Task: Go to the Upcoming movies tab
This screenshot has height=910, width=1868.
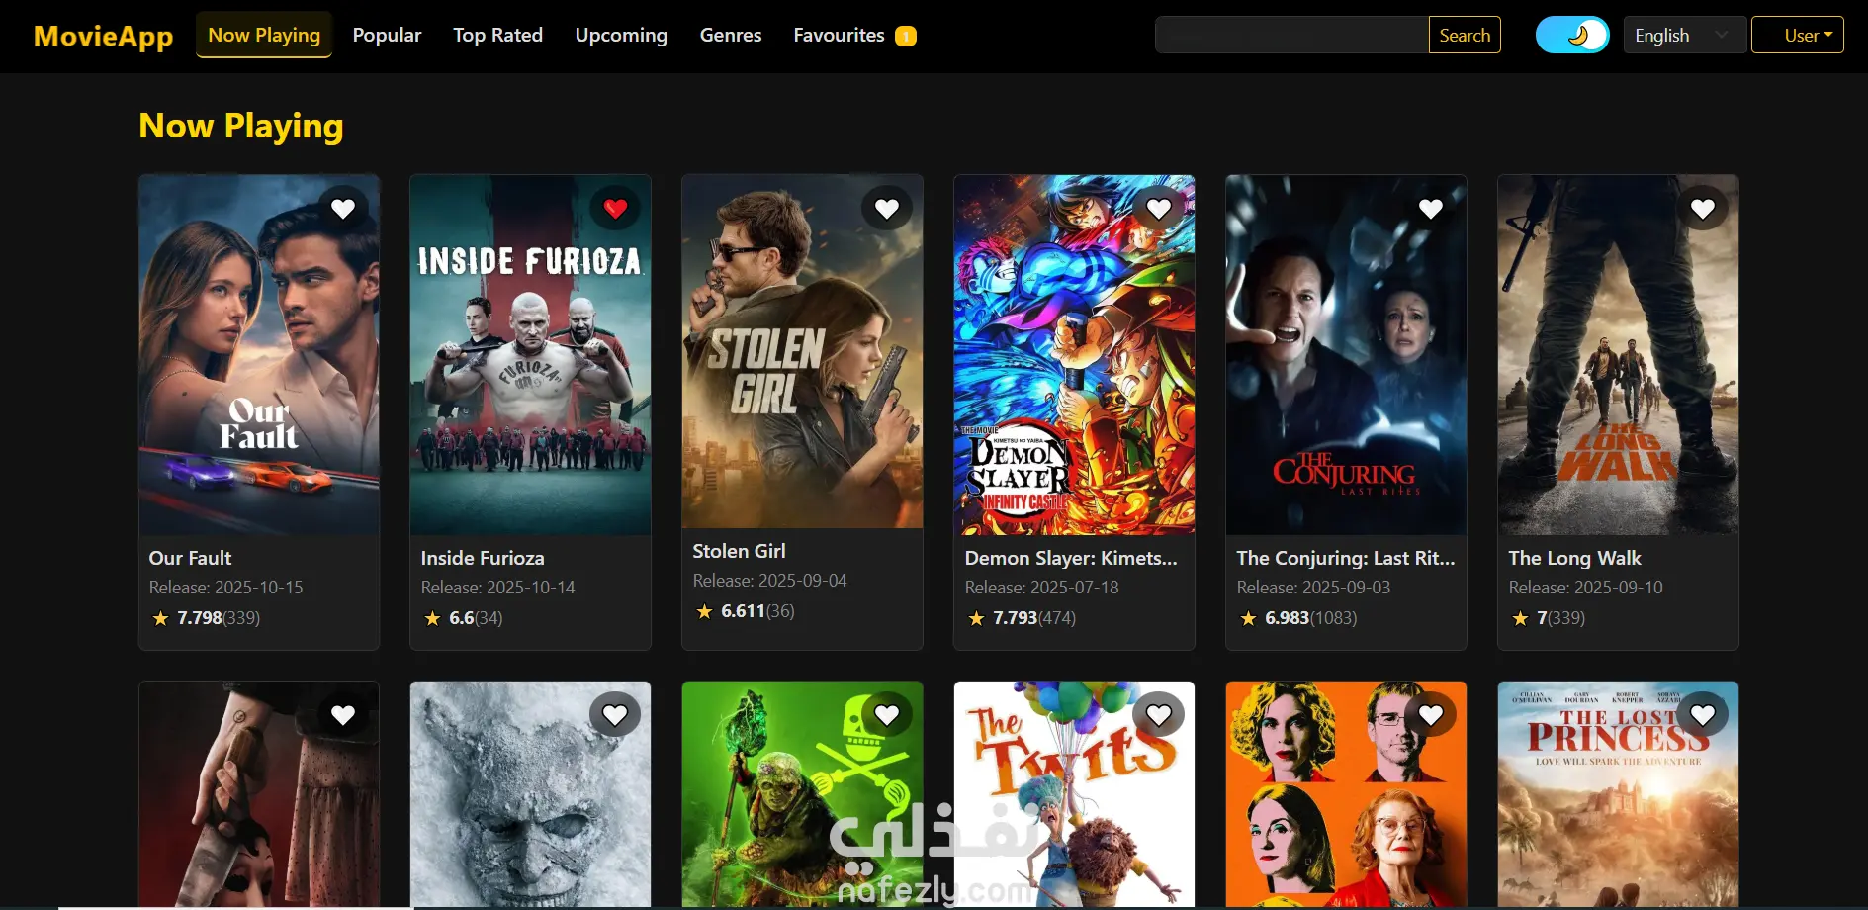Action: (621, 35)
